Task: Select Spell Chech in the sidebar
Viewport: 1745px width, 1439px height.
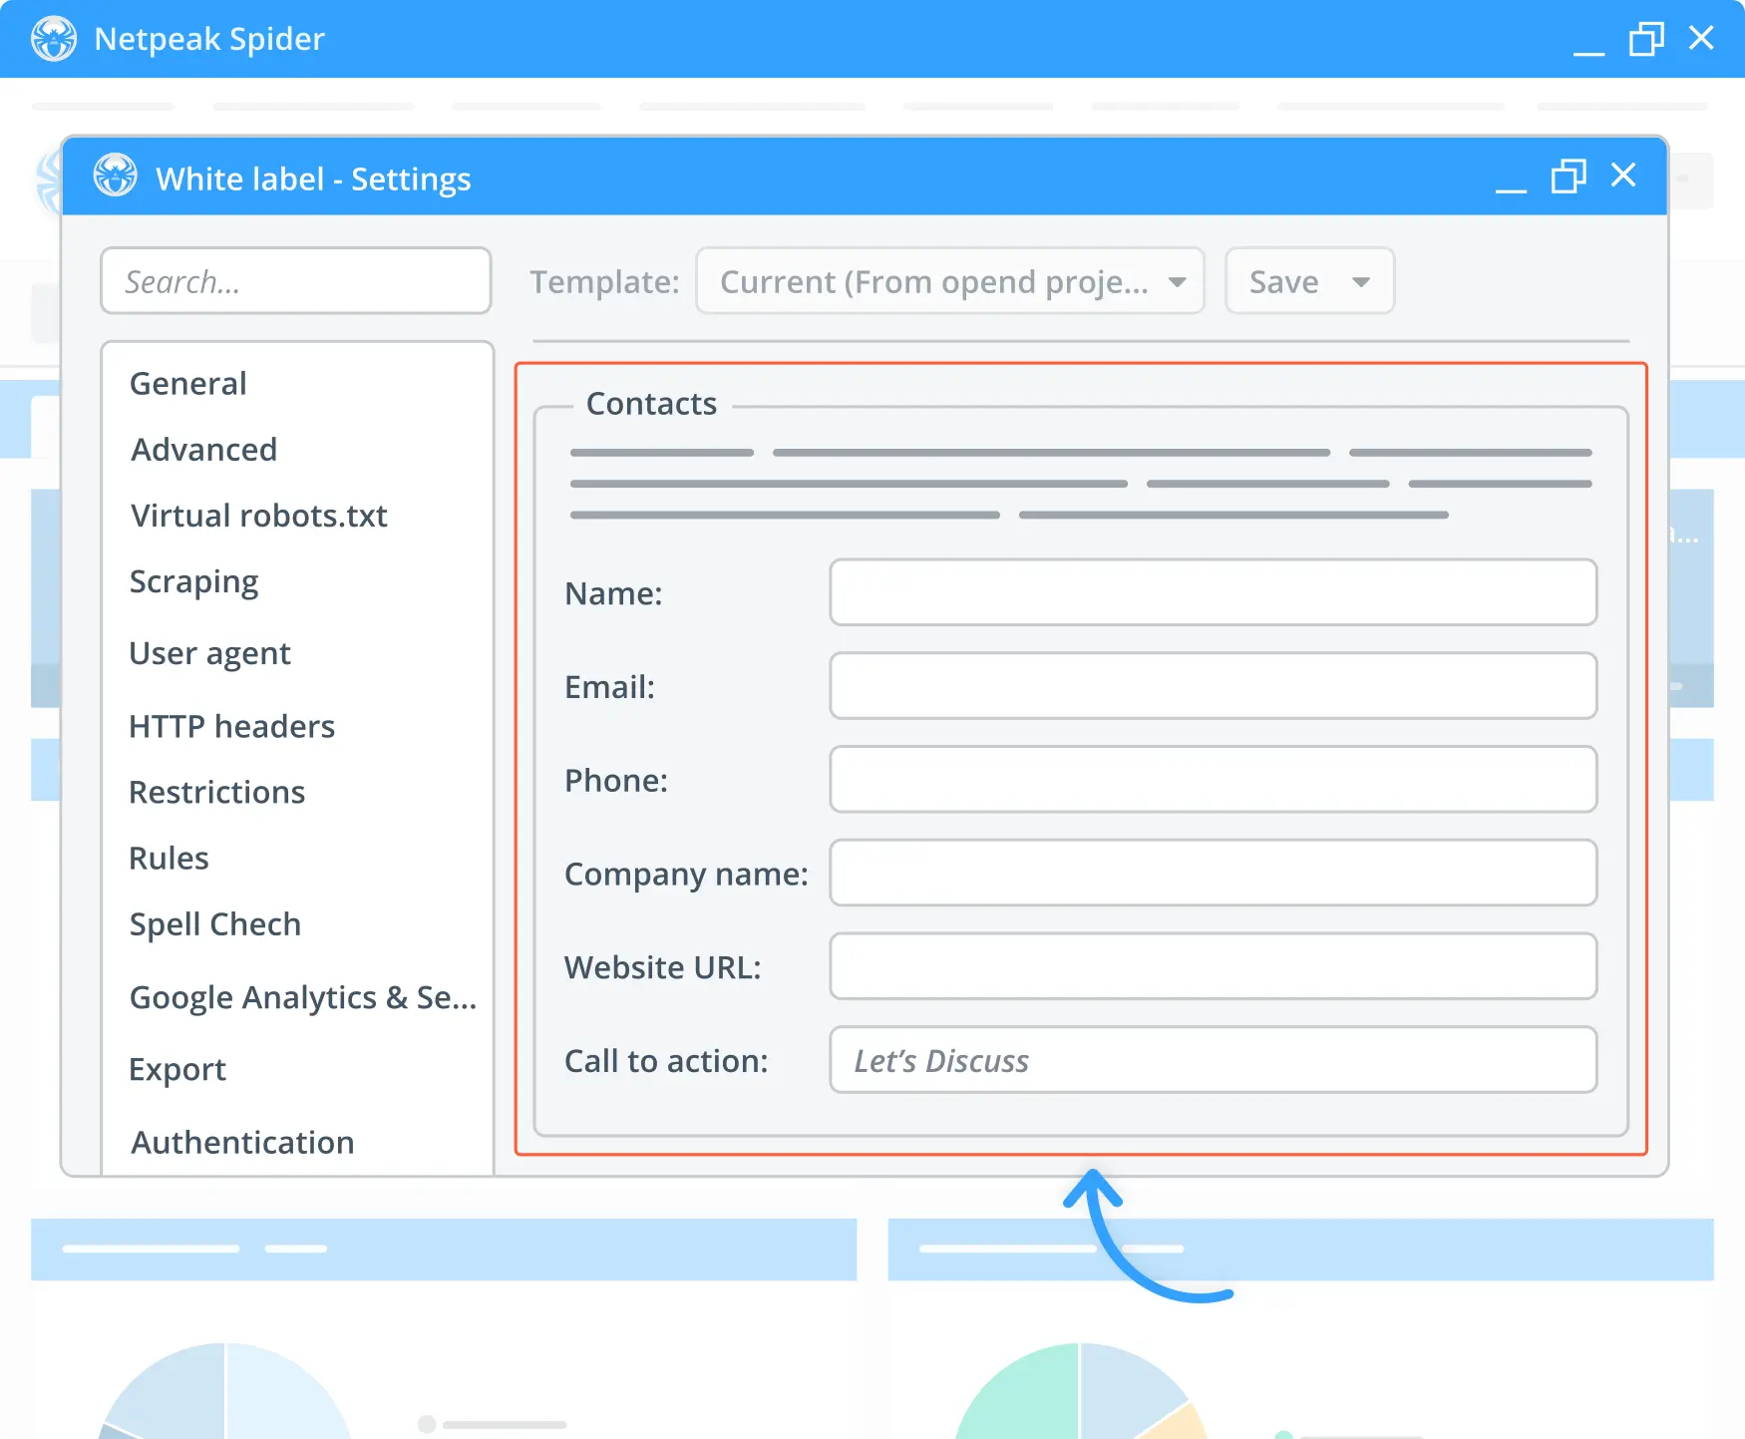Action: pyautogui.click(x=214, y=924)
